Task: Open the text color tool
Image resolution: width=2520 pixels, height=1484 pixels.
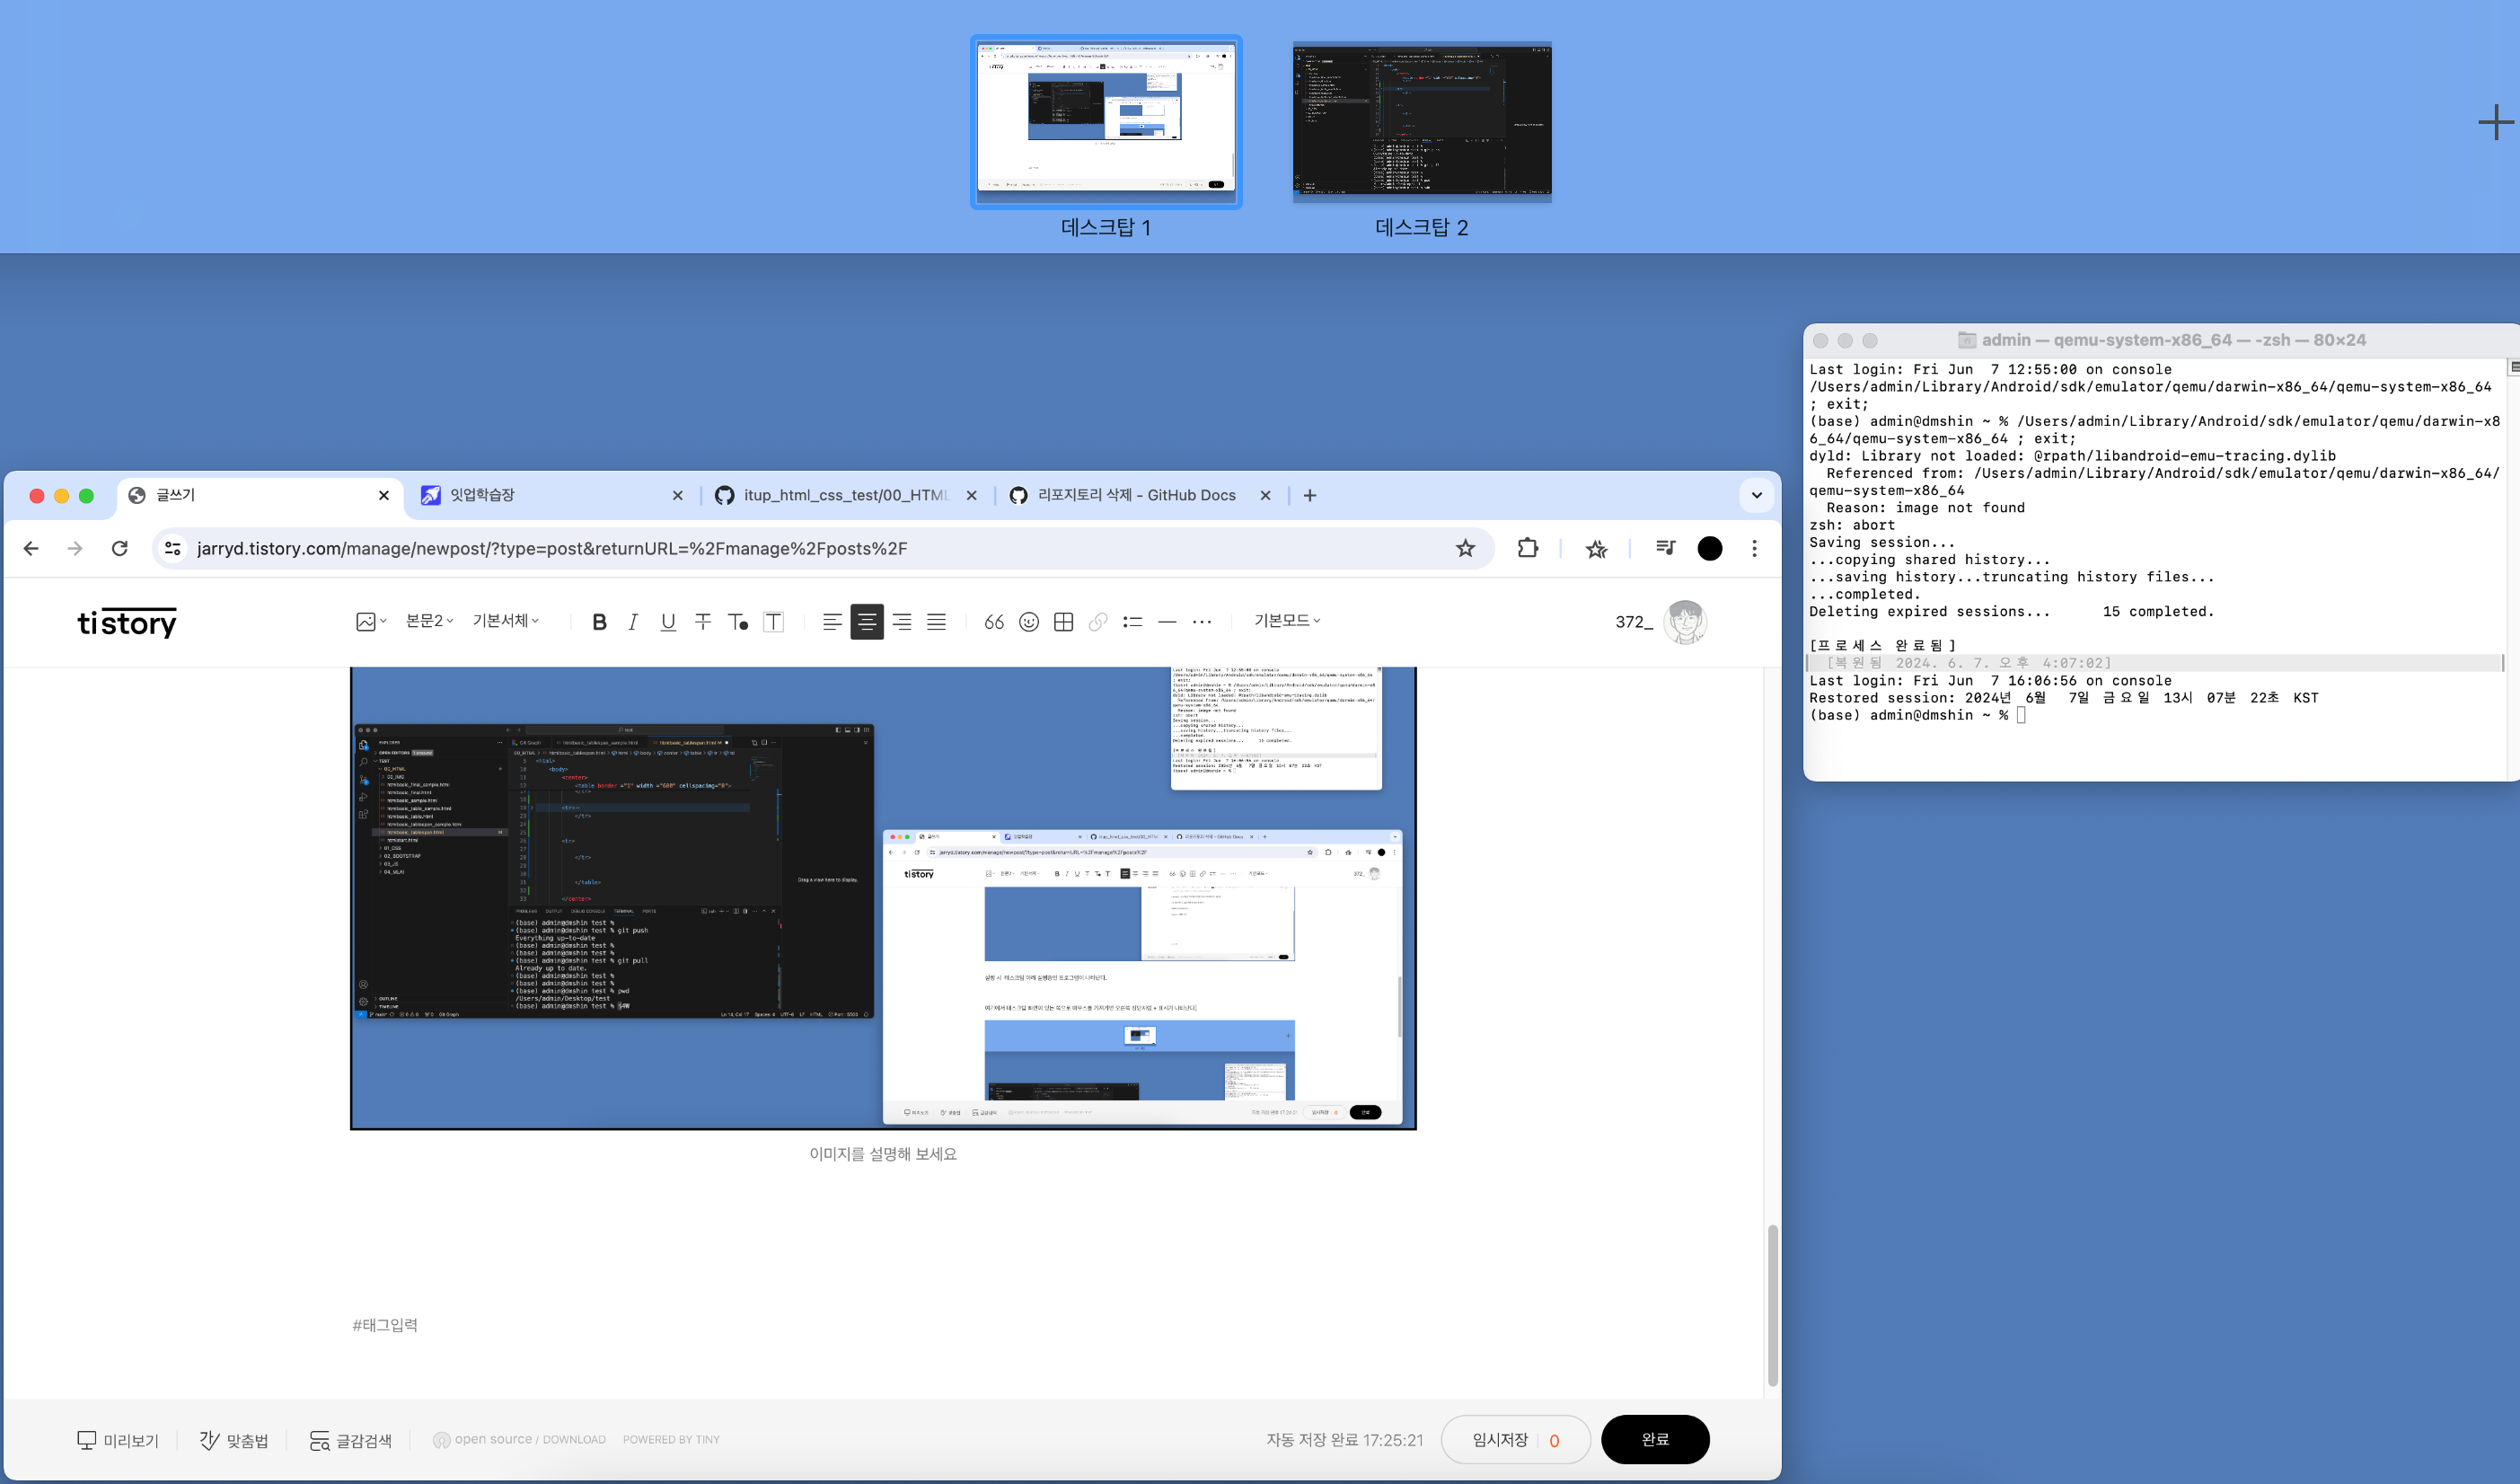Action: tap(738, 622)
